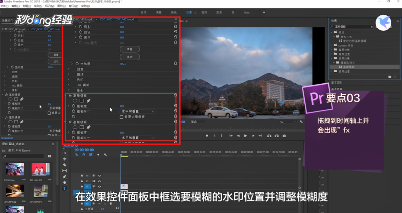Mute track A3 with the M button
Screen dimensions: 402x213
pos(100,204)
